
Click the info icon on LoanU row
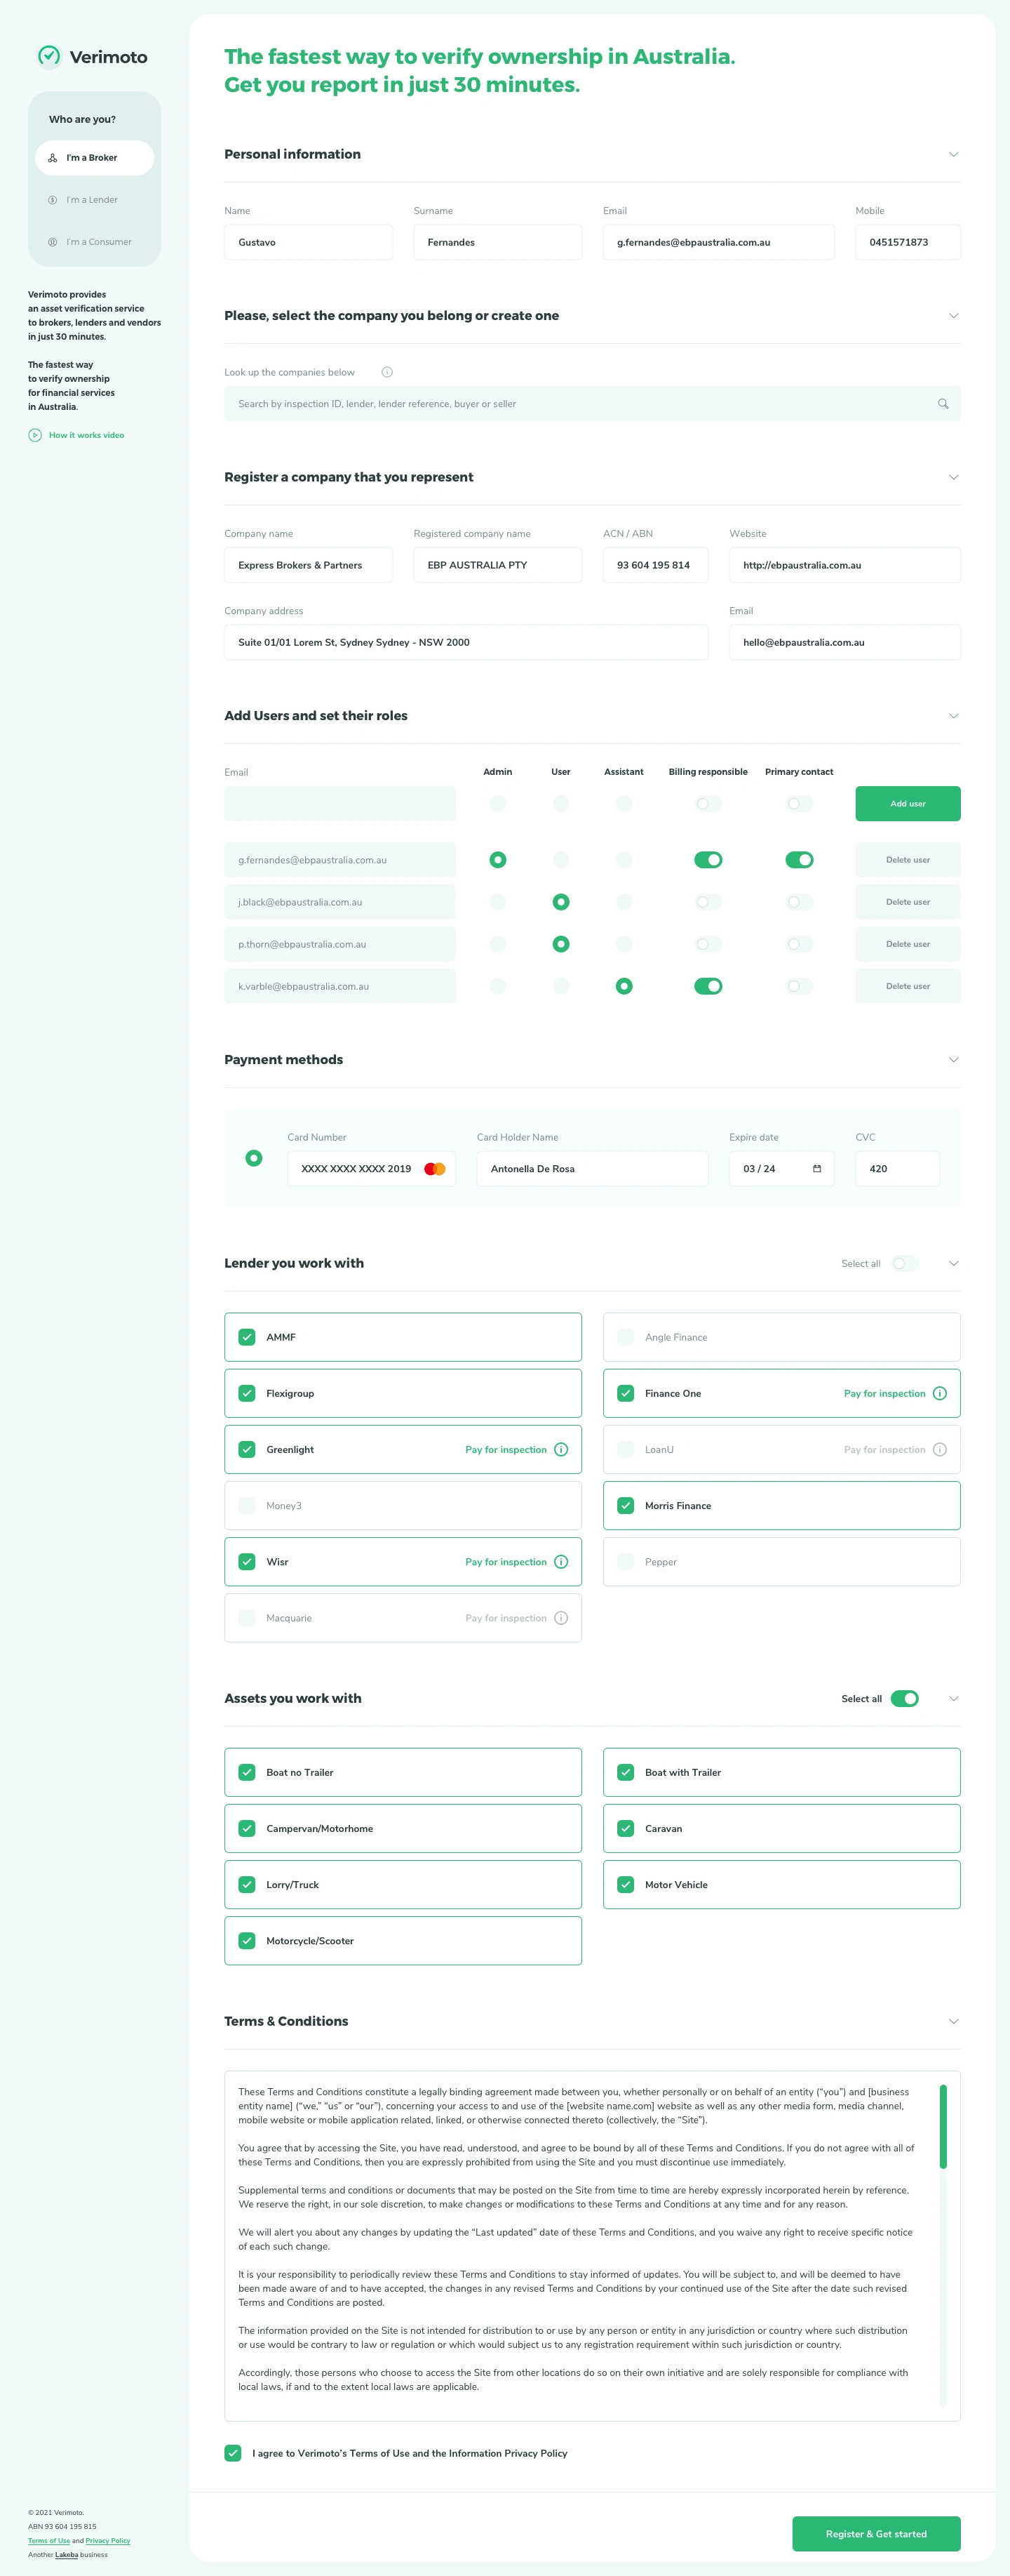click(940, 1449)
